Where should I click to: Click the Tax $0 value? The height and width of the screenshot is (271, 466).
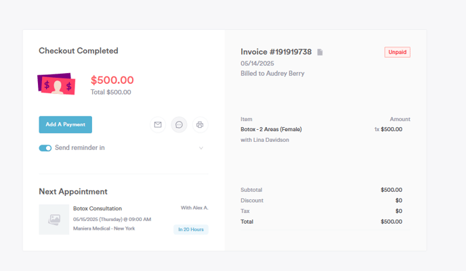pyautogui.click(x=399, y=211)
